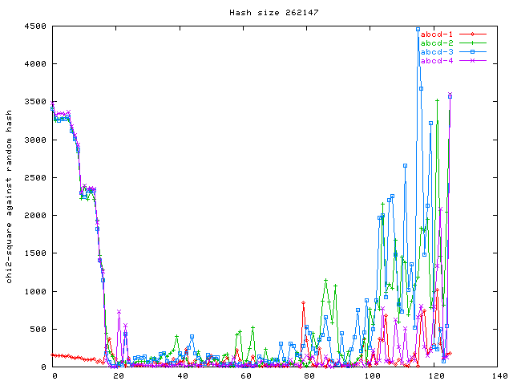The height and width of the screenshot is (385, 513).
Task: Select the abcd-3 legend label
Action: [437, 51]
